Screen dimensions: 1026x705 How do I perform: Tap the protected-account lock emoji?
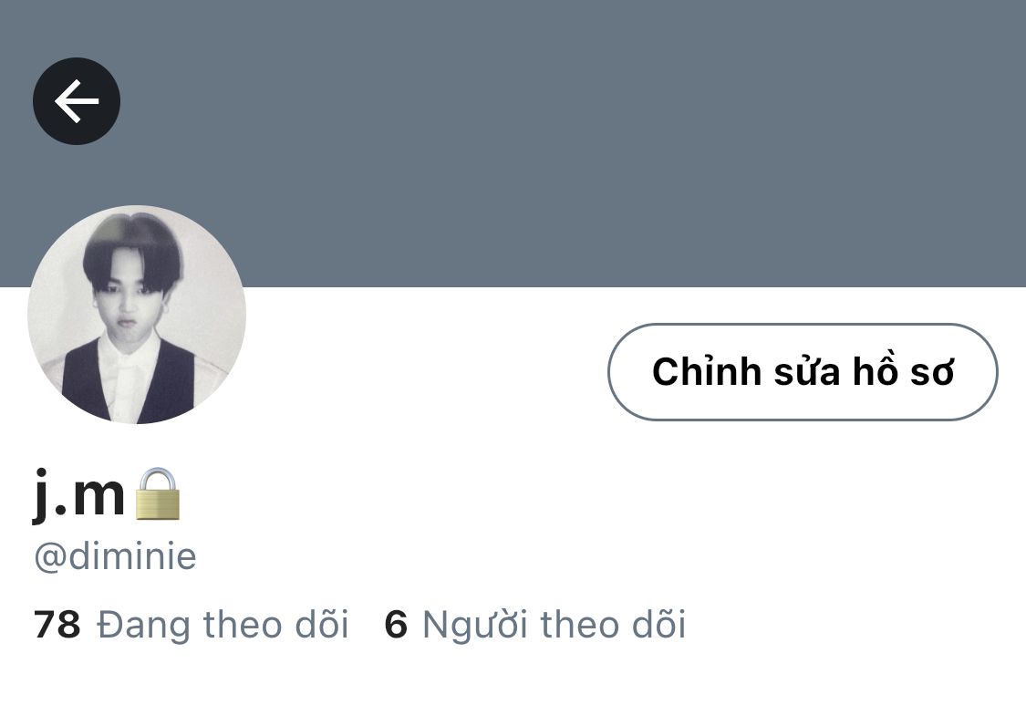pyautogui.click(x=157, y=494)
